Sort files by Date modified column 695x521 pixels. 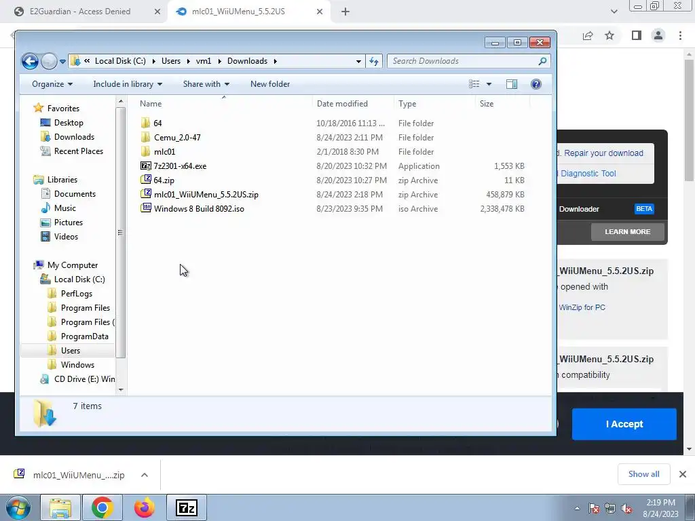click(342, 104)
